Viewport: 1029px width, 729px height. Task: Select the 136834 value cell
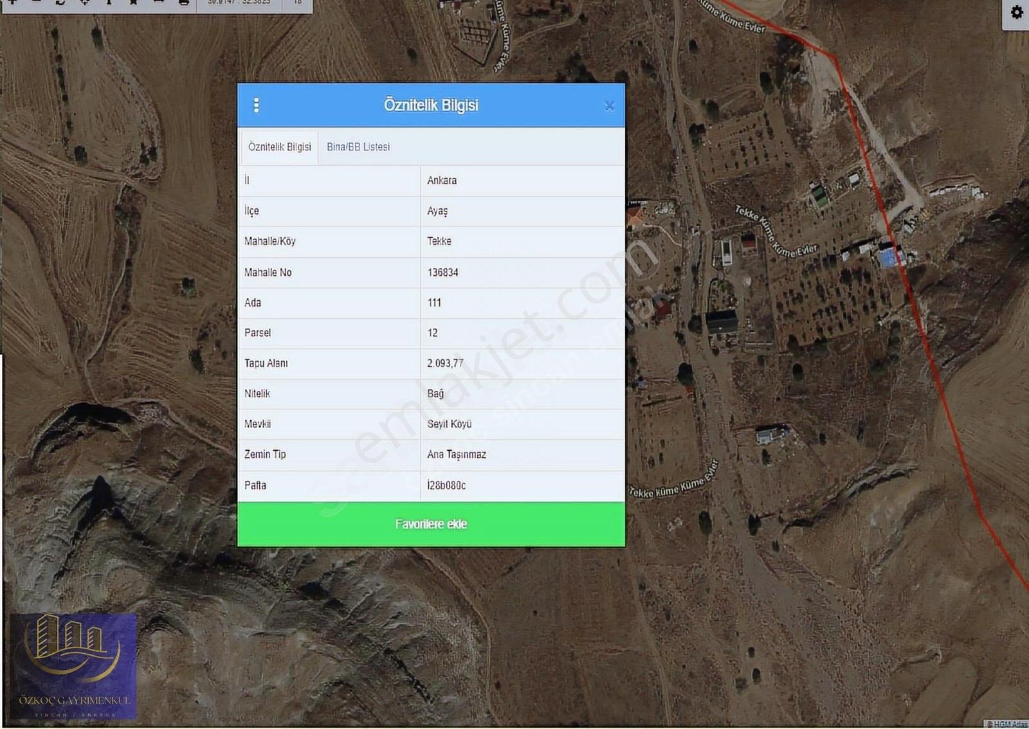coord(522,273)
